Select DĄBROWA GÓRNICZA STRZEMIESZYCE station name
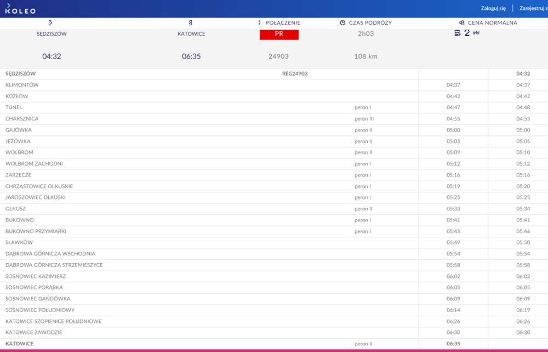The height and width of the screenshot is (352, 548). point(54,265)
